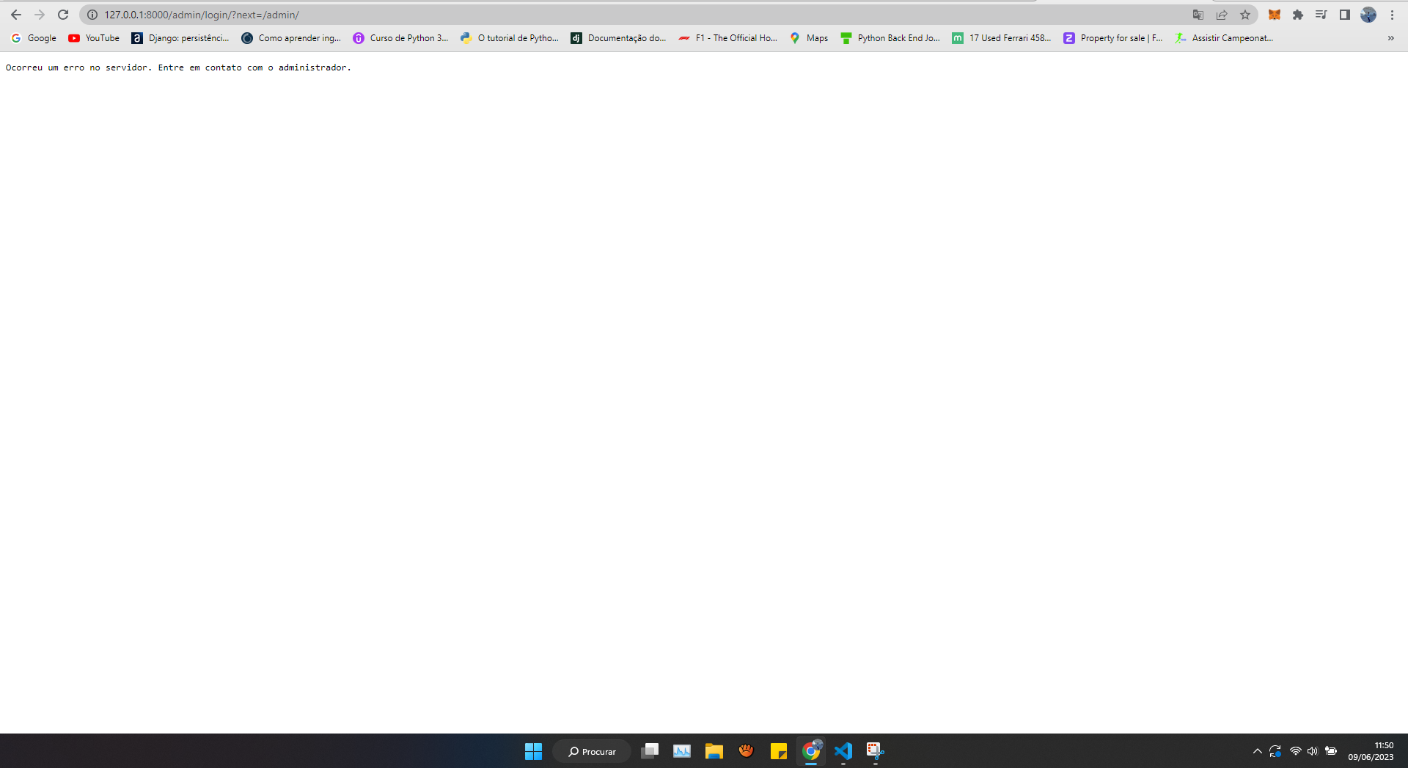Viewport: 1408px width, 768px height.
Task: Open File Explorer from the taskbar
Action: point(714,751)
